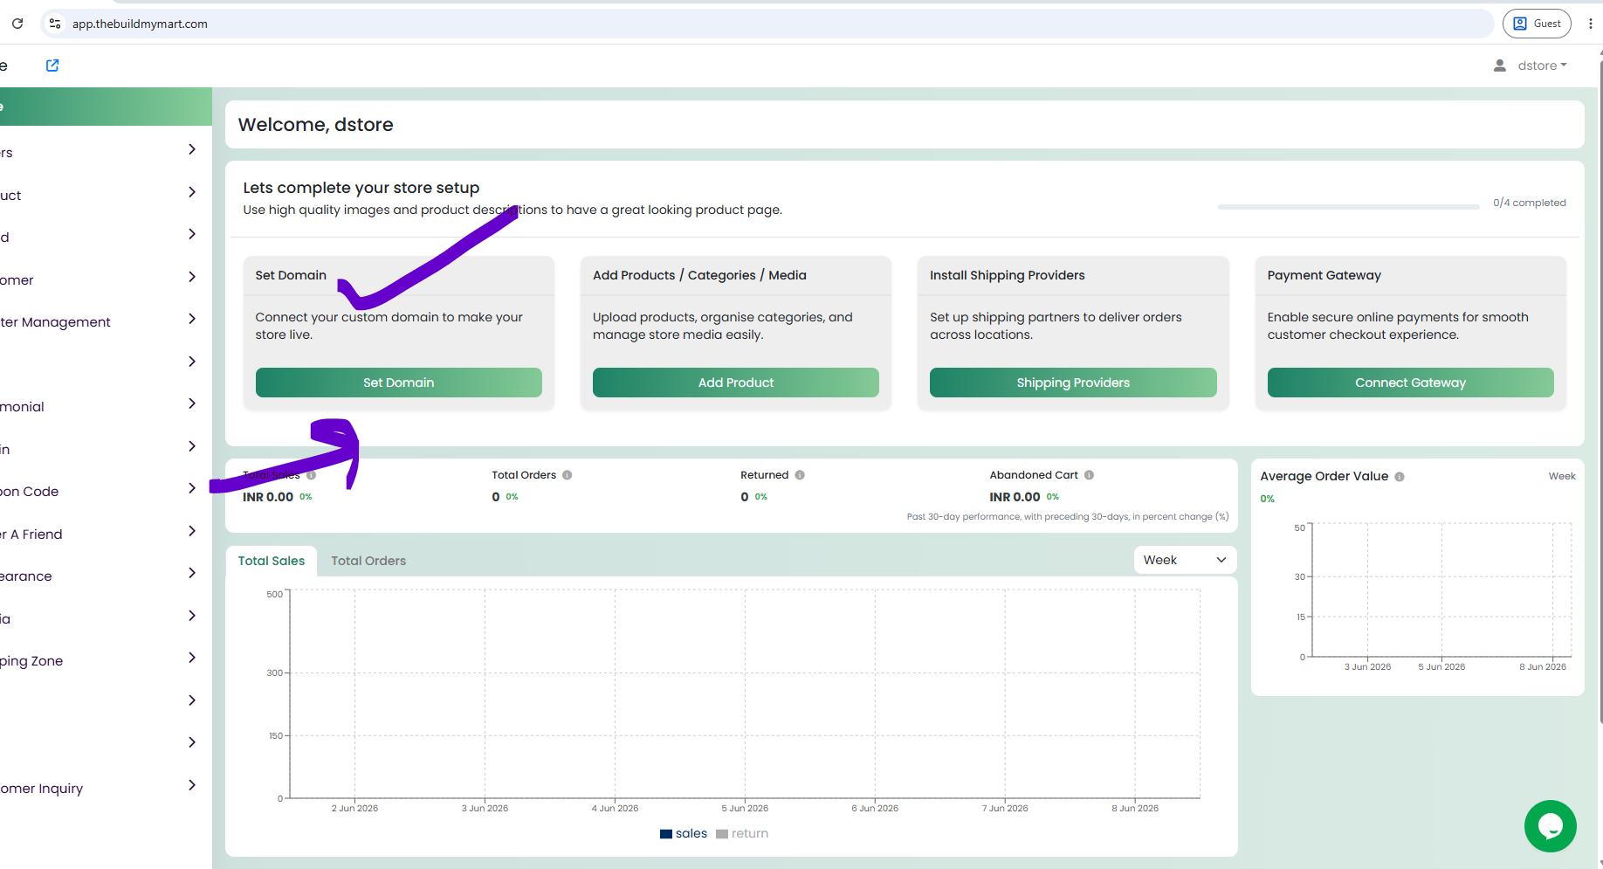Click the return legend color swatch

[x=722, y=834]
